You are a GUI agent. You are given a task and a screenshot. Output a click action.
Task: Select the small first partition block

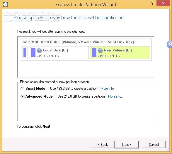pos(25,53)
